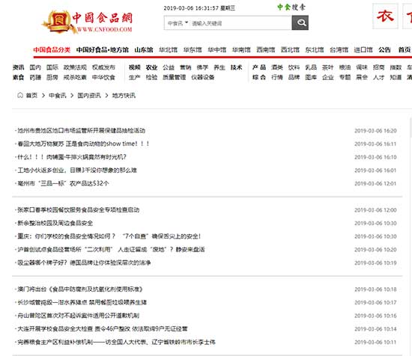Open the article mentioning show time!!!

83,144
